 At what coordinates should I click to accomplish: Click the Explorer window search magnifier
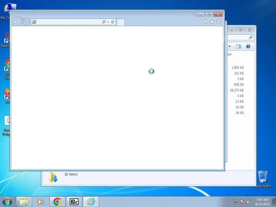pos(251,37)
